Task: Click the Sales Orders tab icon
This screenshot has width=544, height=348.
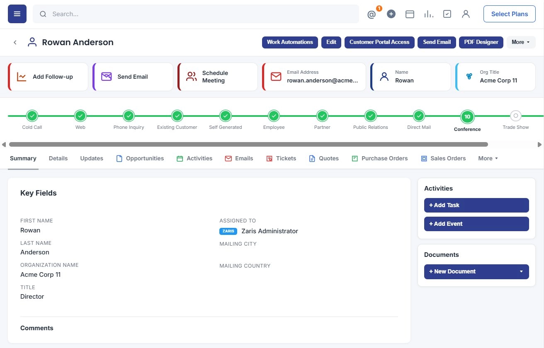Action: click(x=424, y=158)
